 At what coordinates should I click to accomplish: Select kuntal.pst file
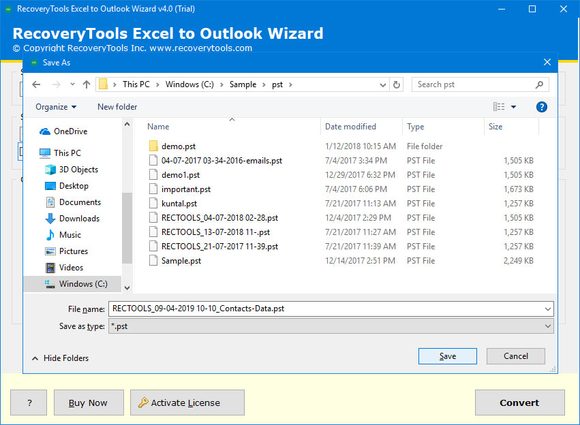179,204
